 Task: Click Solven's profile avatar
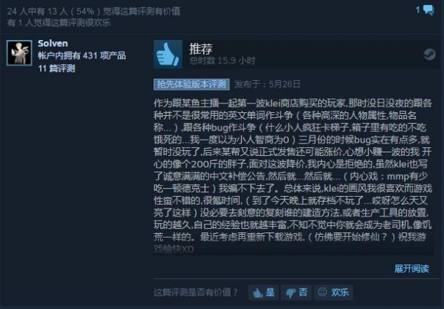tap(19, 52)
